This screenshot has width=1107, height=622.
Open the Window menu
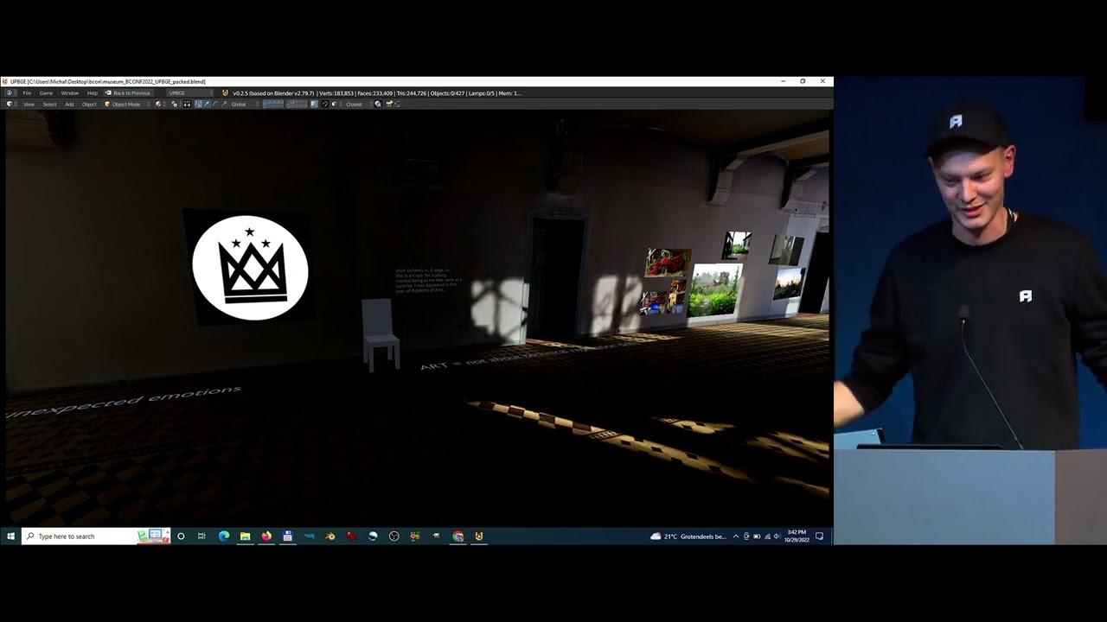[x=70, y=92]
